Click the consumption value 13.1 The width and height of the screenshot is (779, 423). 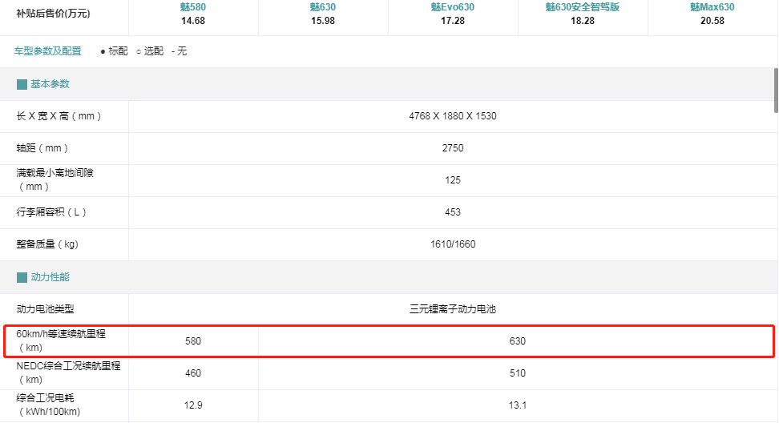click(517, 405)
